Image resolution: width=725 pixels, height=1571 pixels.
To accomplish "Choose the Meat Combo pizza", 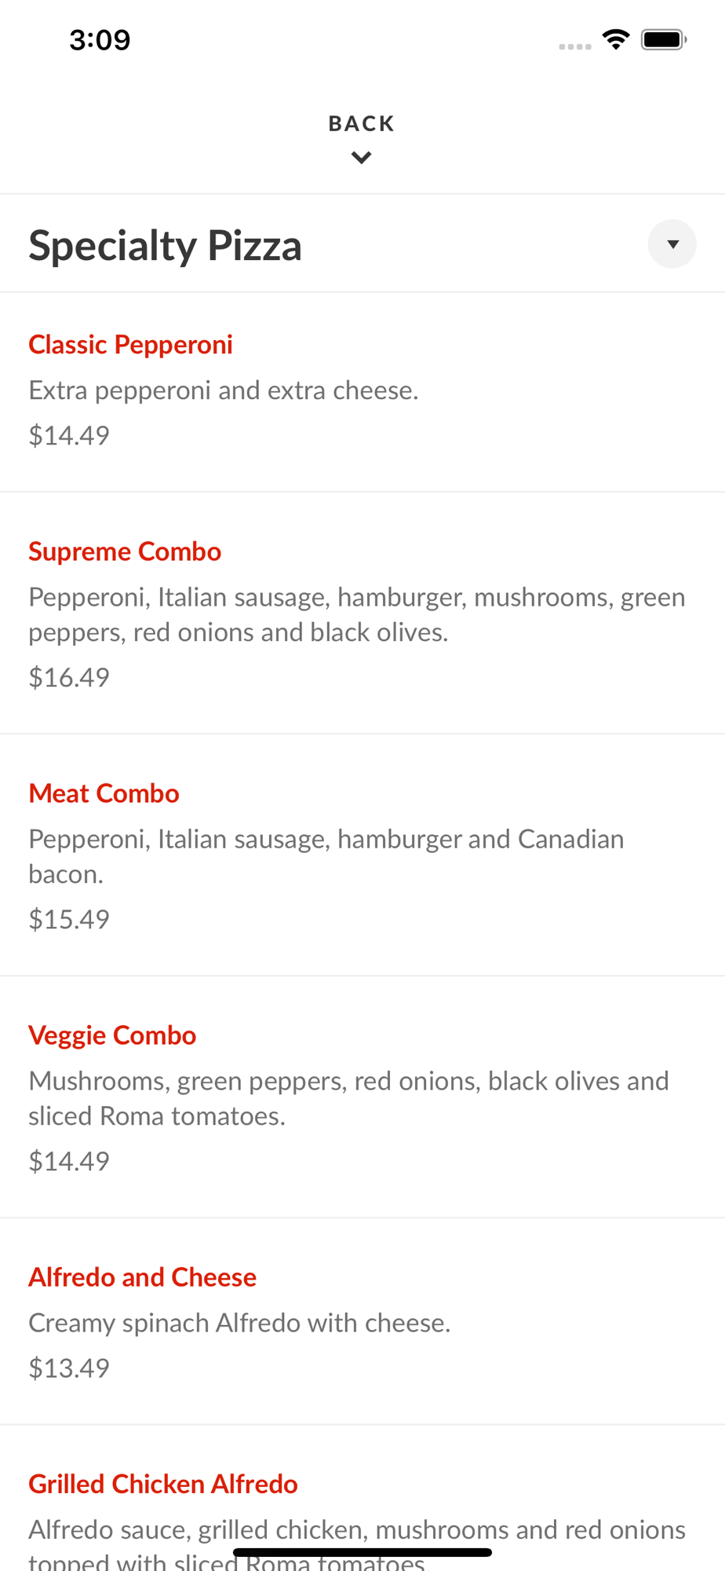I will click(104, 793).
